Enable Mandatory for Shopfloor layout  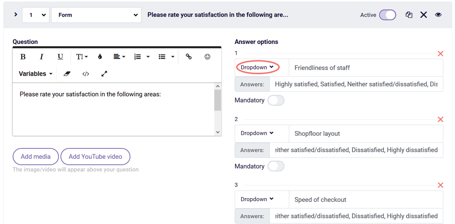click(x=276, y=166)
